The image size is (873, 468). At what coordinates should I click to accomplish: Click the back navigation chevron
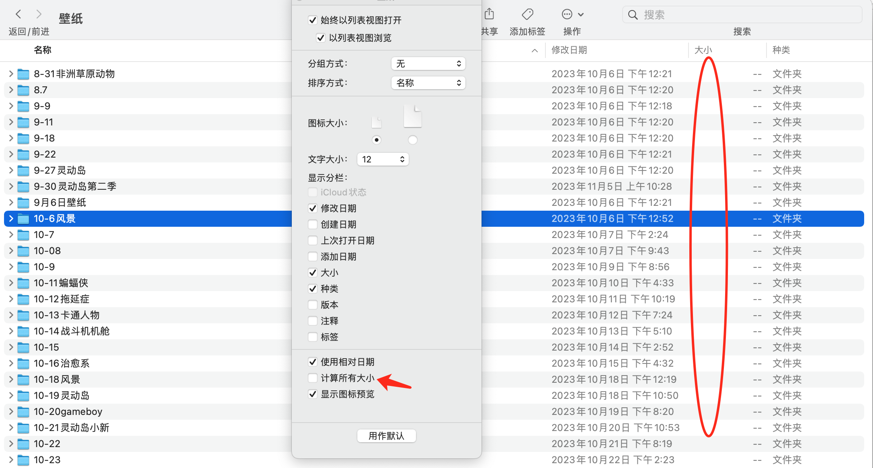(x=18, y=14)
